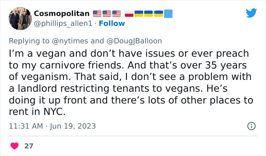The image size is (266, 156).
Task: Open the Cosmopolitan display name link
Action: point(62,14)
